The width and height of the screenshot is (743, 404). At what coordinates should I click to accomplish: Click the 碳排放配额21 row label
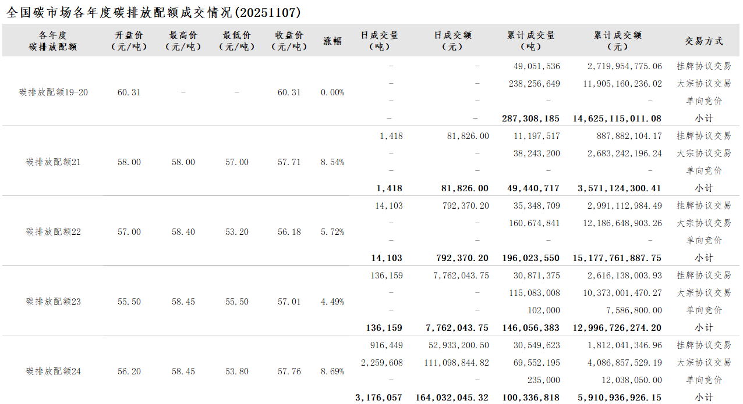pos(54,162)
